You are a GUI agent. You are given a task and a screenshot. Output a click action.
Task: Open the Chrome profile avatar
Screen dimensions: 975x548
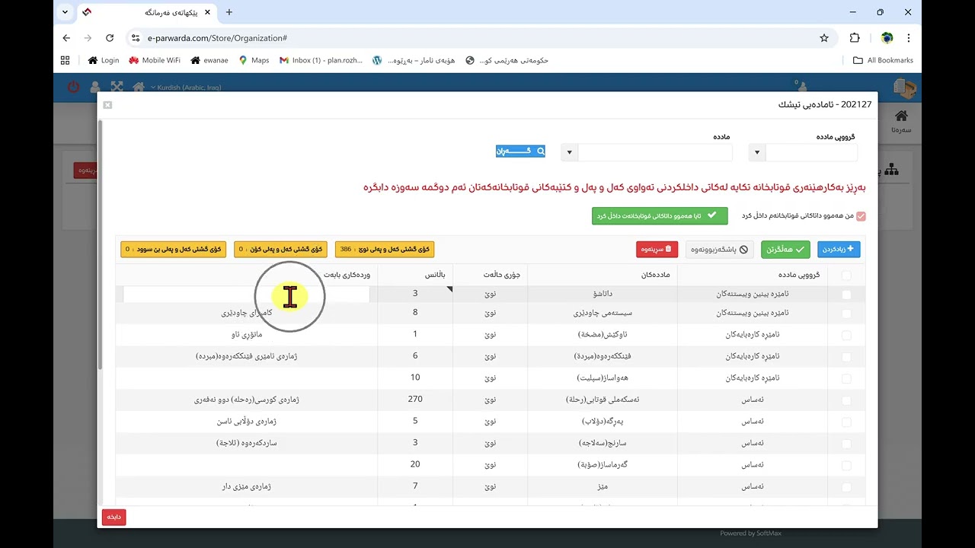tap(887, 38)
